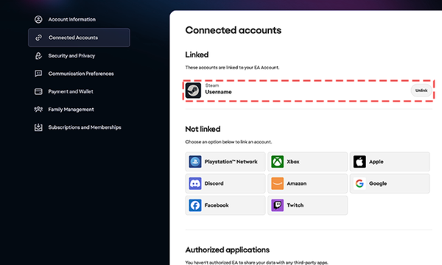The height and width of the screenshot is (265, 442).
Task: Click the Account Information profile icon
Action: point(38,19)
